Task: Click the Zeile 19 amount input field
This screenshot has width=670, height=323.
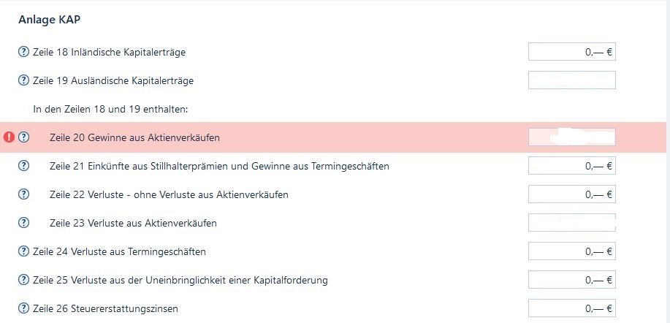Action: pos(571,80)
